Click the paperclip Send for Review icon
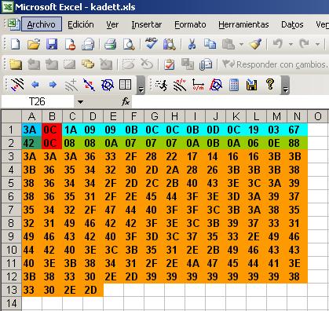329x311 pixels. (x=206, y=64)
